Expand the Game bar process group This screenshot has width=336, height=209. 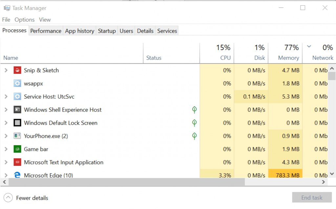(6, 149)
